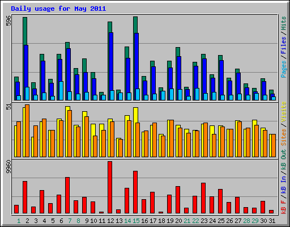Image resolution: width=290 pixels, height=227 pixels.
Task: Click the 'kB F' legend text
Action: coord(283,207)
